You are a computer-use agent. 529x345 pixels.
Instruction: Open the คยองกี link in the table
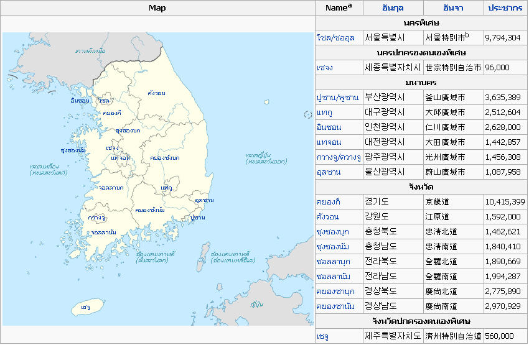328,202
